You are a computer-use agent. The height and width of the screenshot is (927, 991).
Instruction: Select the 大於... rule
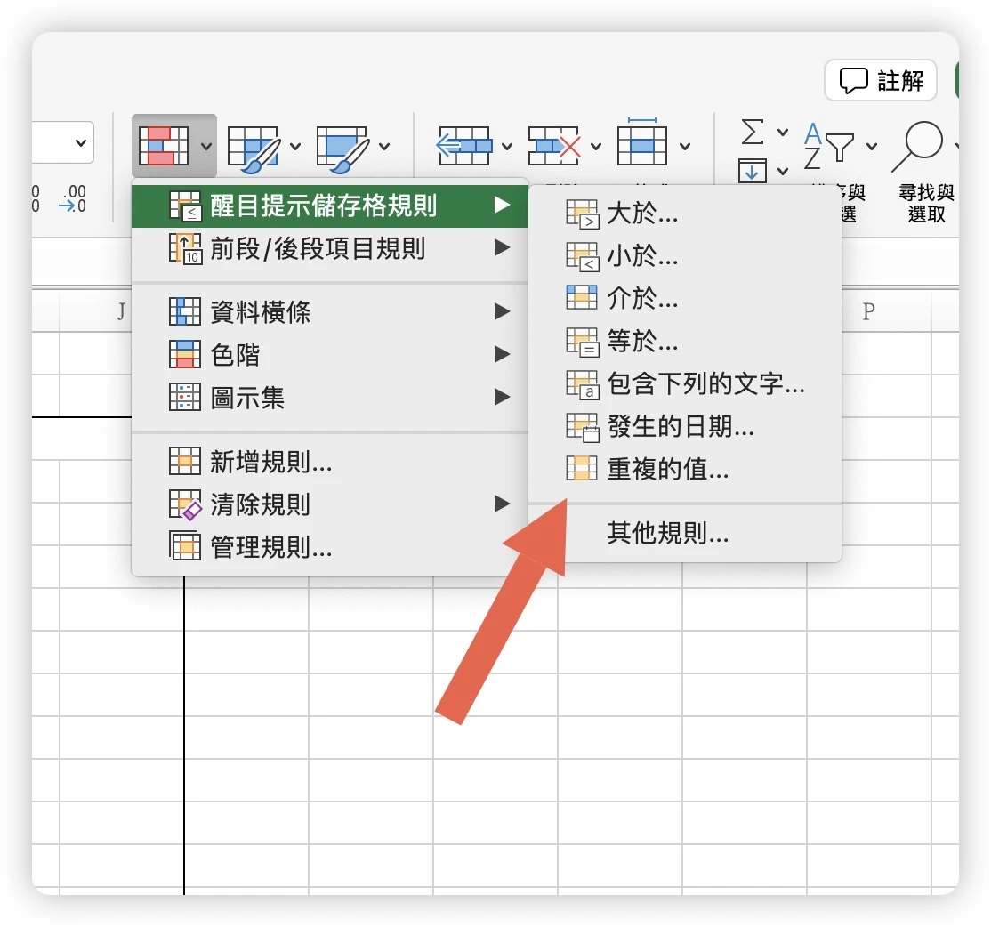[x=685, y=214]
